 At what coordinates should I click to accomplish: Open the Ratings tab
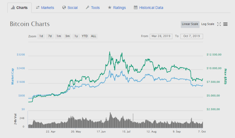coord(117,8)
